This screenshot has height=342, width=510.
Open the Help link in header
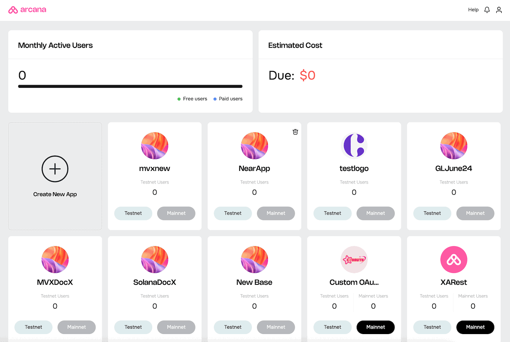(x=473, y=10)
